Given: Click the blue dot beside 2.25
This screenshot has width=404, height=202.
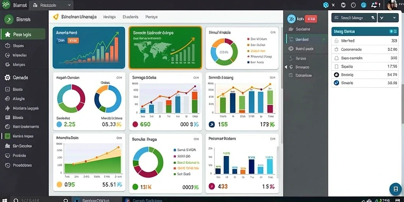Looking at the screenshot, I should (59, 124).
